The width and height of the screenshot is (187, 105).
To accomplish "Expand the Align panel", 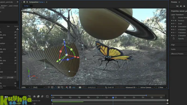I will pos(173,45).
